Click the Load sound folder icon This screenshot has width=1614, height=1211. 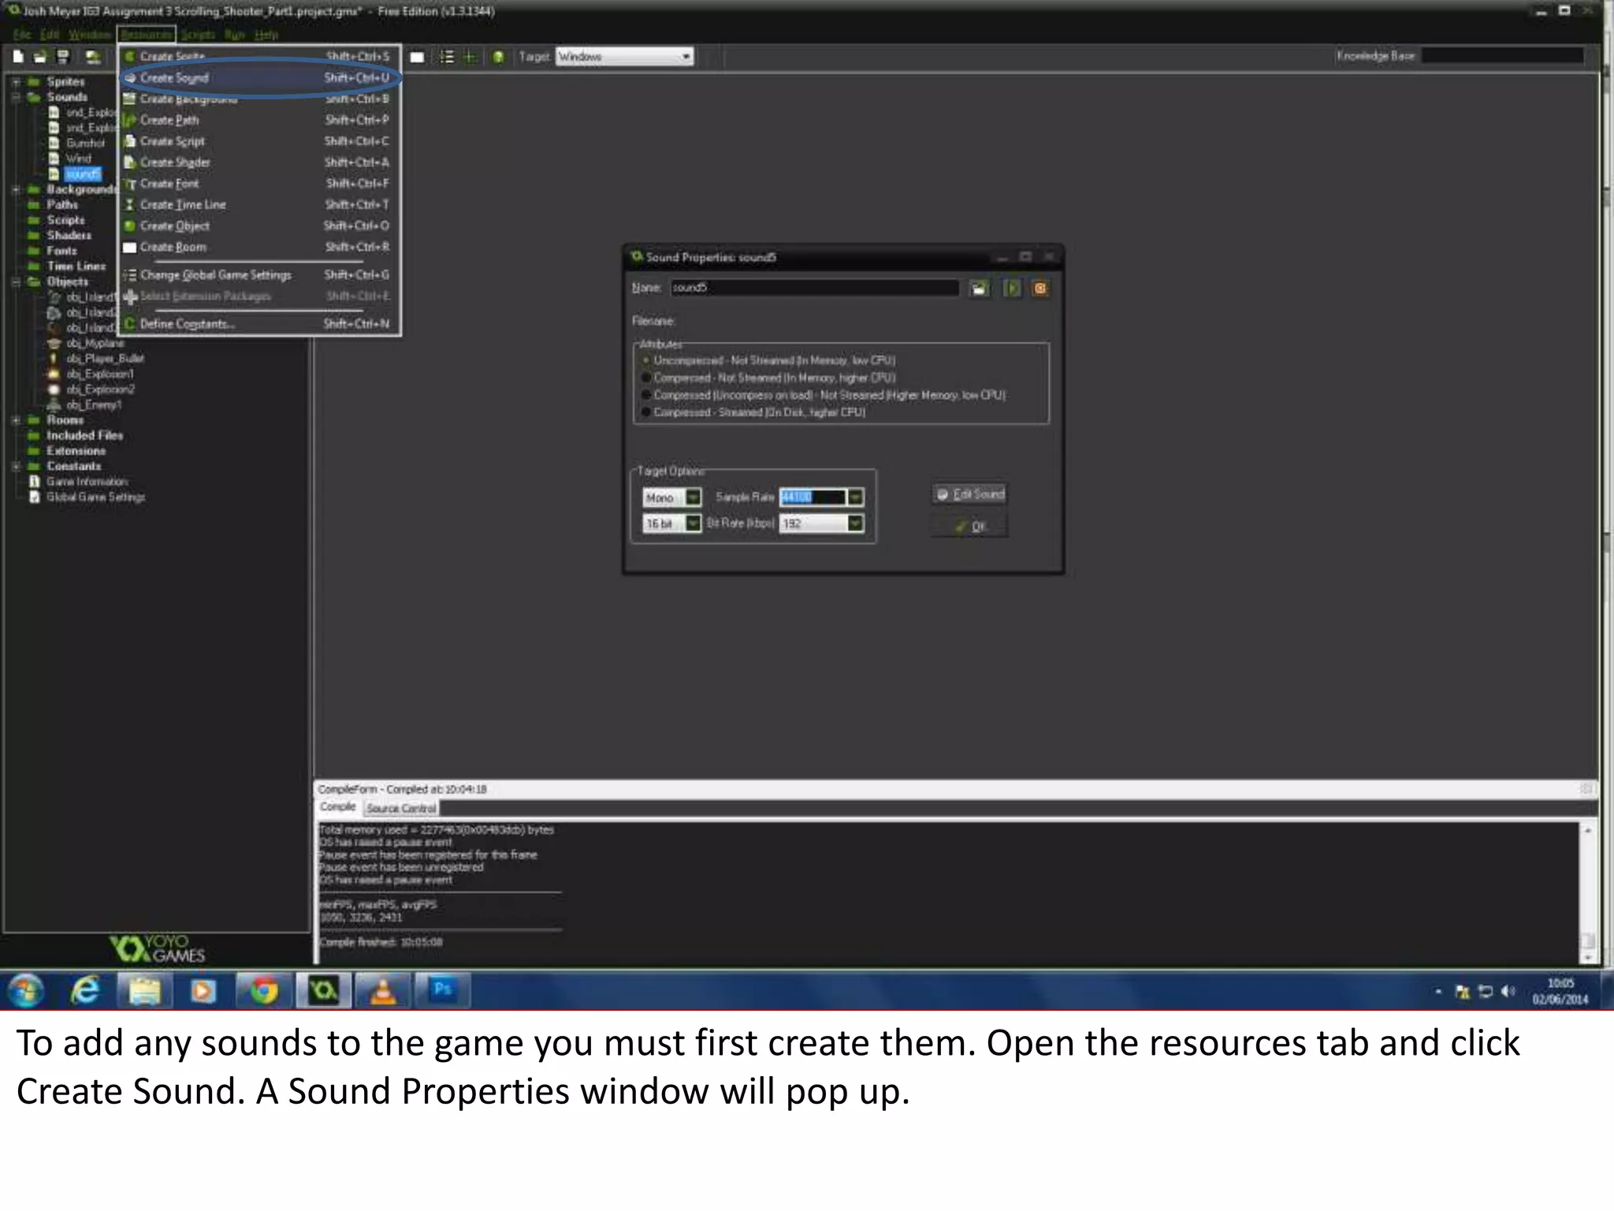click(979, 289)
